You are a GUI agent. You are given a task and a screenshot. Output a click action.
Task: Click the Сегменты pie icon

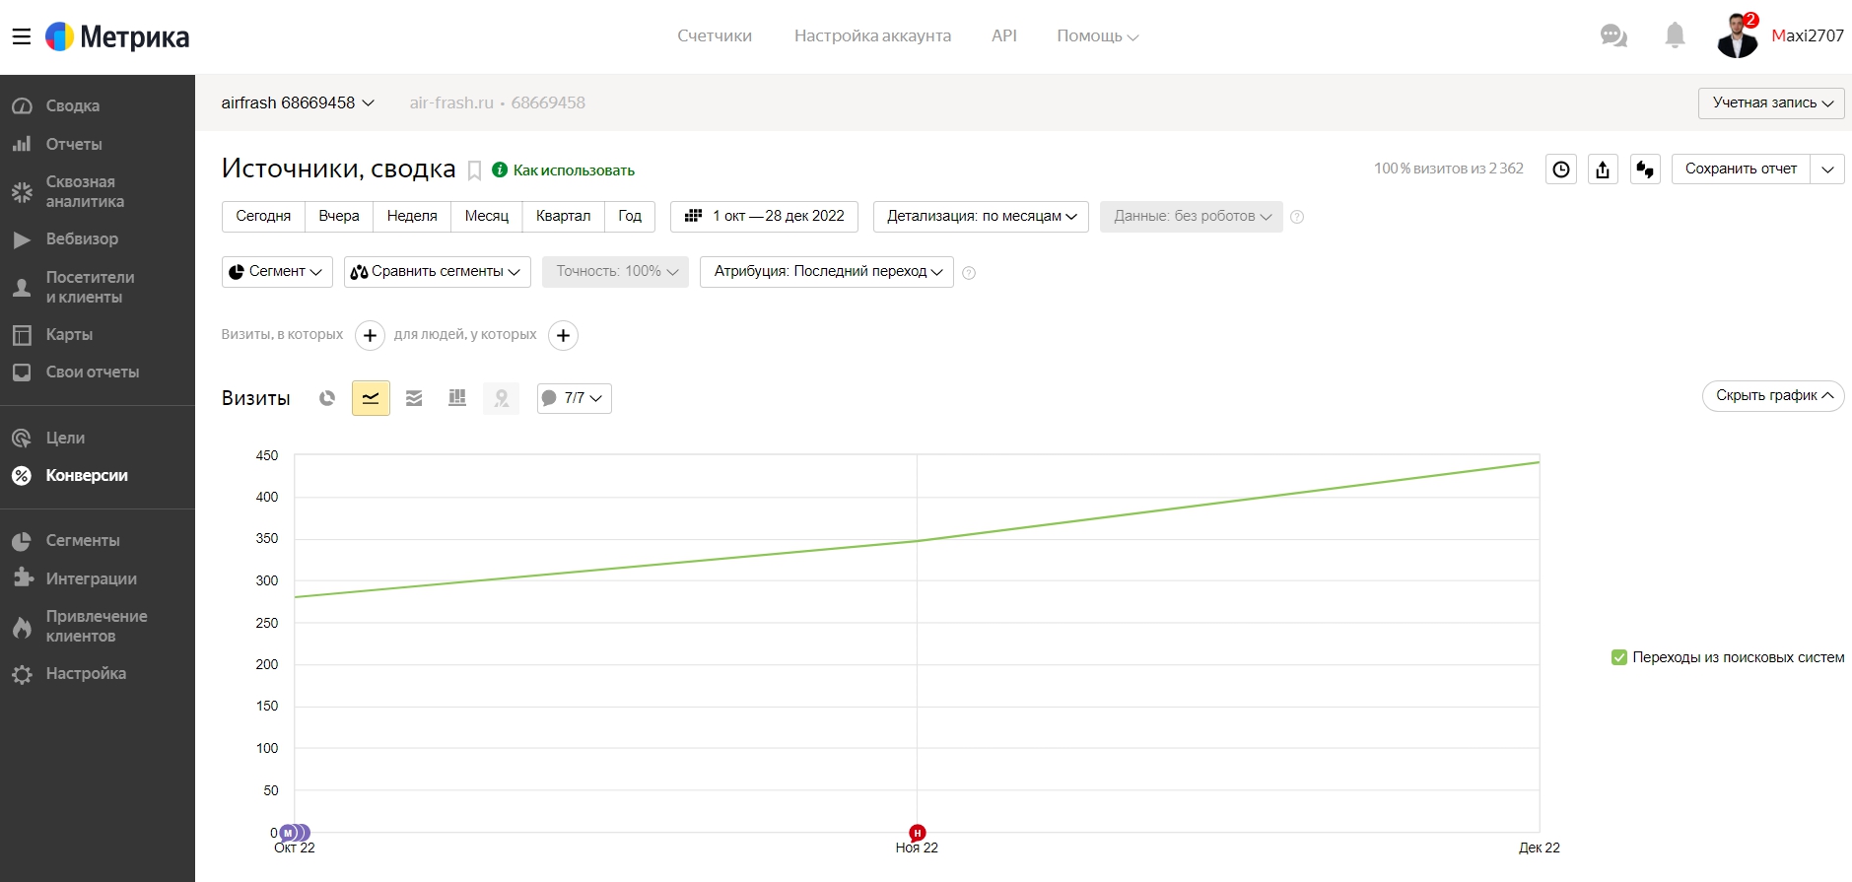click(22, 541)
